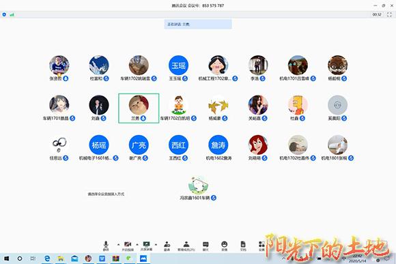Image resolution: width=396 pixels, height=264 pixels.
Task: Open Microsoft Edge from the taskbar
Action: (x=47, y=259)
